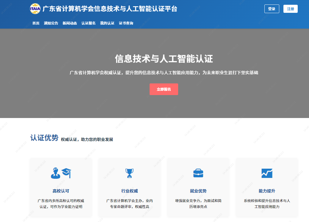Click the ITAIA logo in header

click(35, 9)
